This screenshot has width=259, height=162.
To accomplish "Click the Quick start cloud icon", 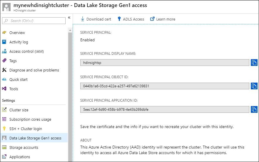I will [x=4, y=79].
